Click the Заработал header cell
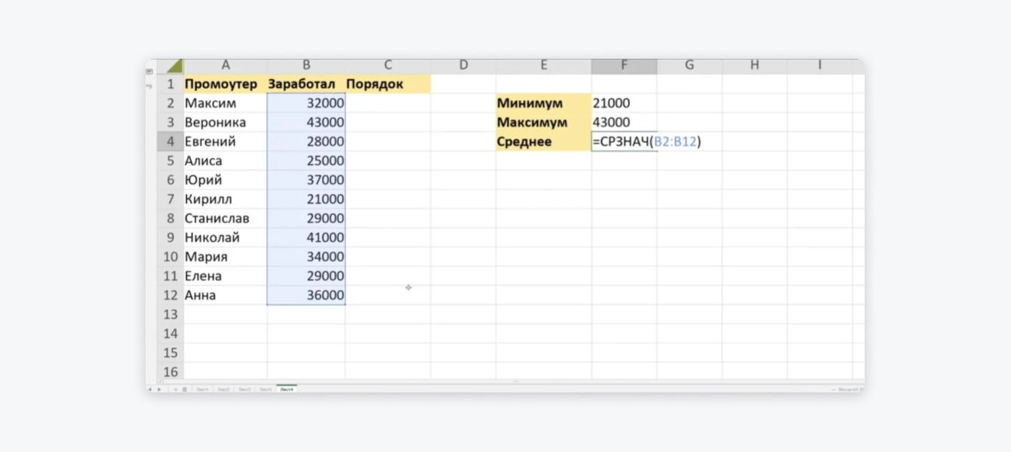 point(306,84)
